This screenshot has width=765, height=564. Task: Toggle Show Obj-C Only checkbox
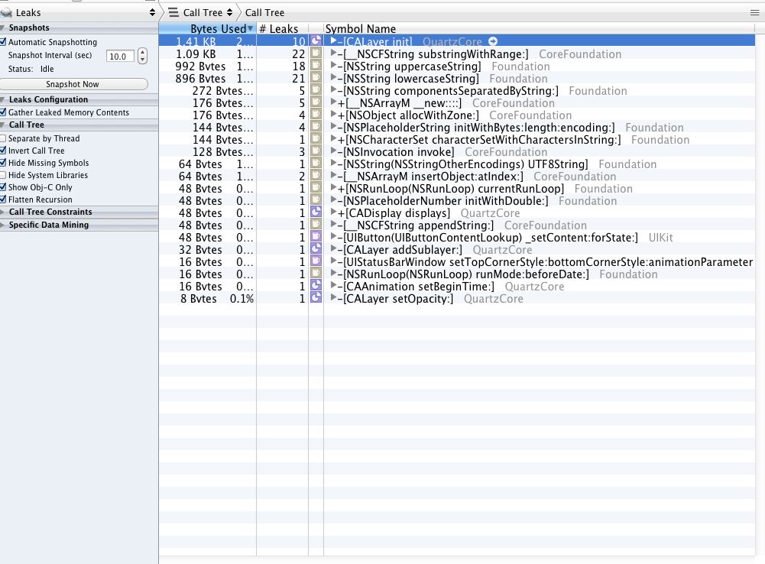pyautogui.click(x=3, y=187)
